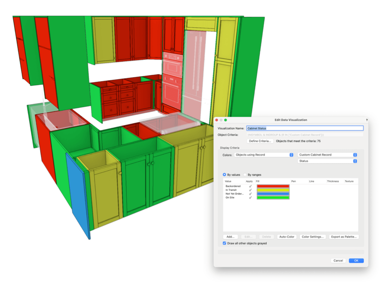Open the Custom Cabinet Record dropdown
This screenshot has width=388, height=288.
327,155
